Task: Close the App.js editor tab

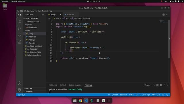Action: tap(61, 14)
